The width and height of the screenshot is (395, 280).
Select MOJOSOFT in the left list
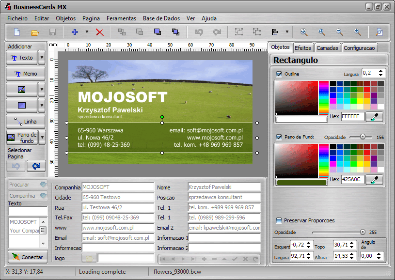coord(23,222)
